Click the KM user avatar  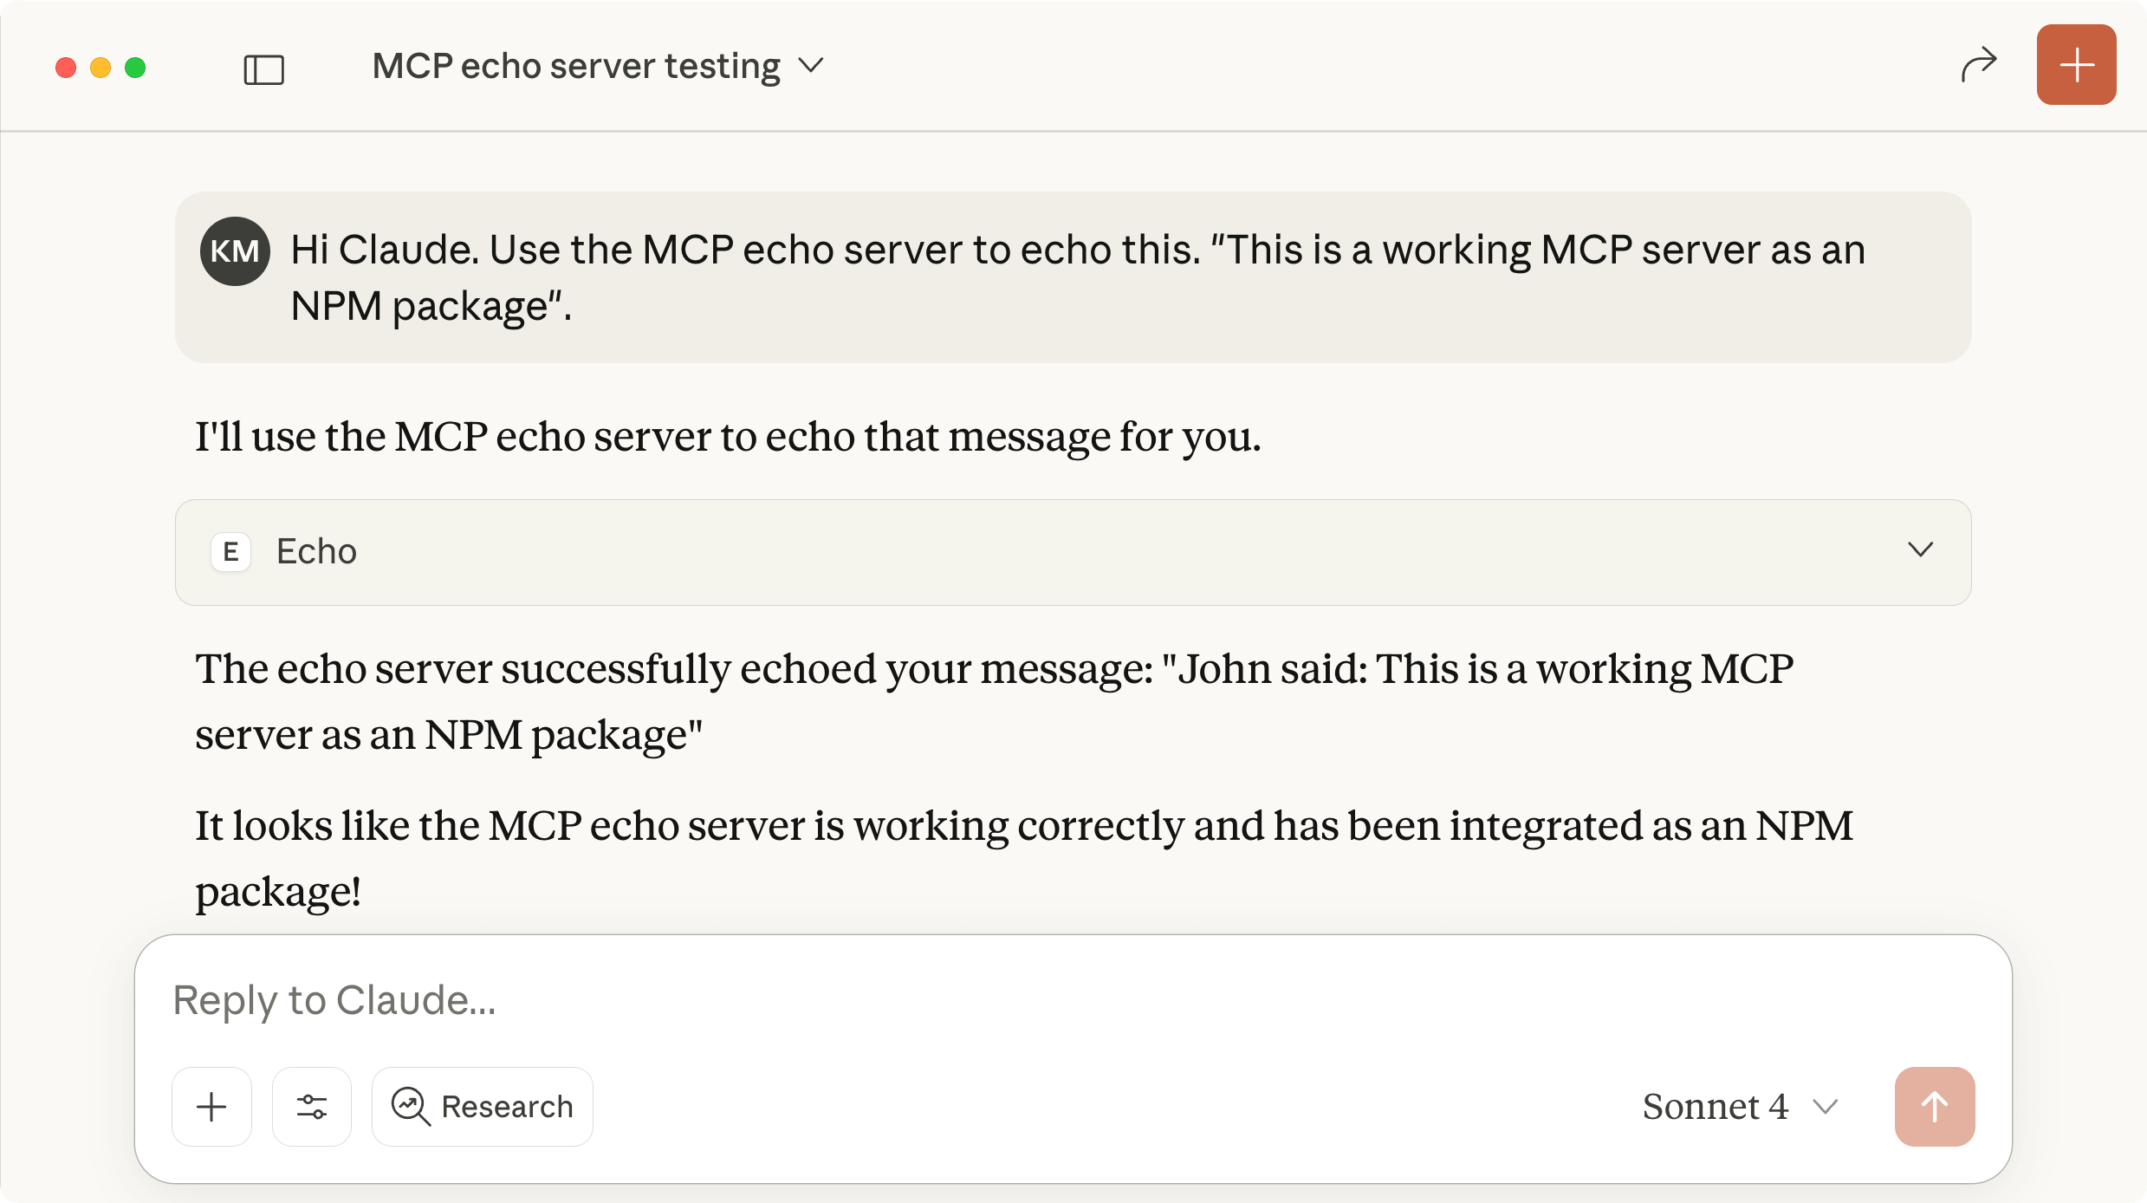[235, 251]
